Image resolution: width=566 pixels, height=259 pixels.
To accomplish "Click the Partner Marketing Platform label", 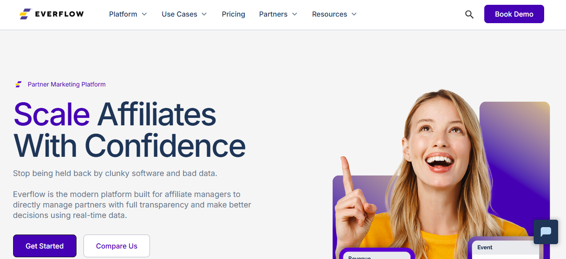I will point(66,84).
